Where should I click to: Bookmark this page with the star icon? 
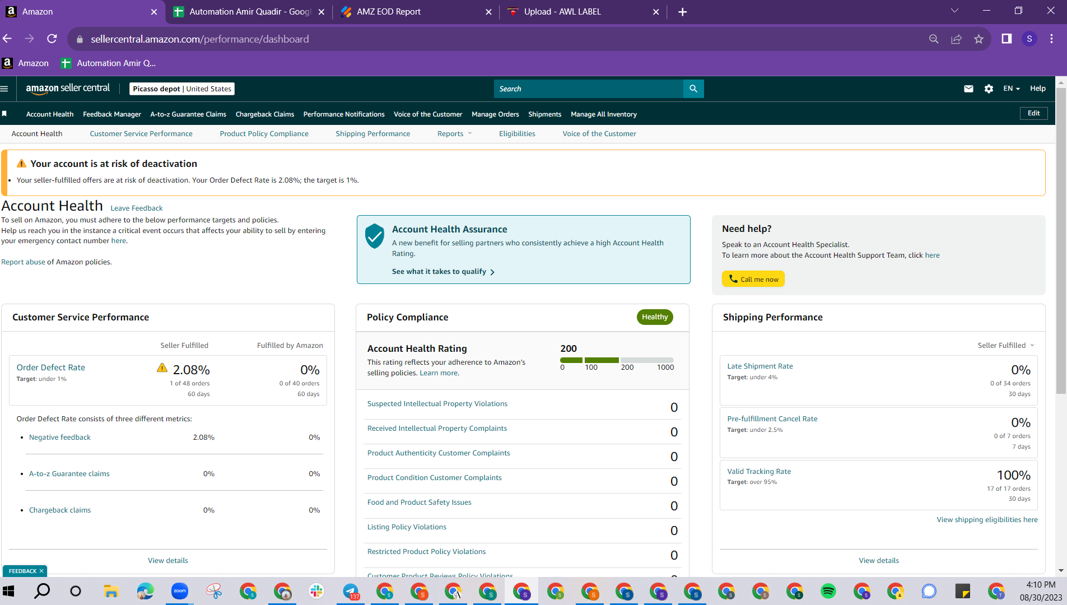click(979, 39)
